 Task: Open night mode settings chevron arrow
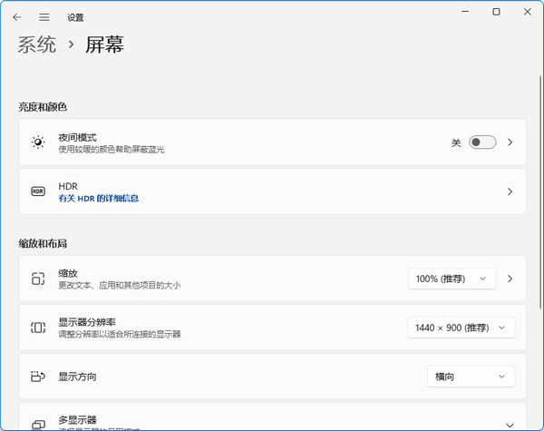(510, 142)
